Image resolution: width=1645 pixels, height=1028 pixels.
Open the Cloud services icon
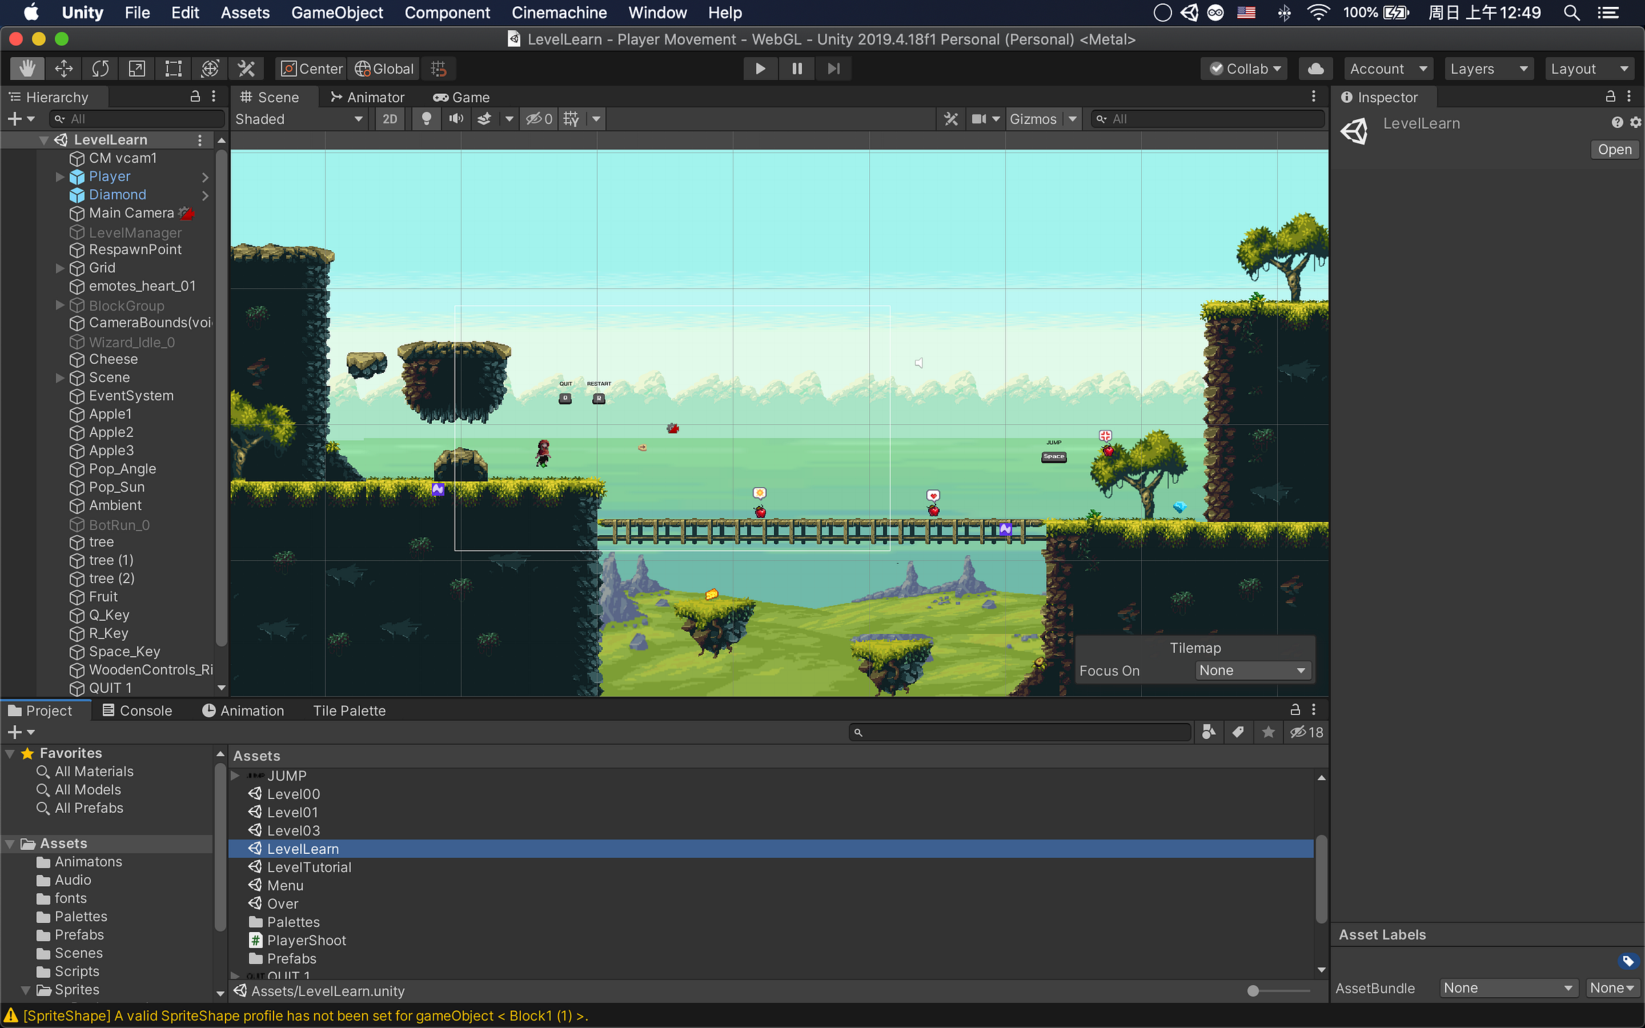pyautogui.click(x=1315, y=69)
